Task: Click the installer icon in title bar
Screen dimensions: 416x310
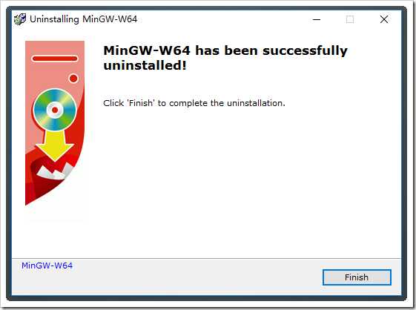Action: click(x=20, y=19)
